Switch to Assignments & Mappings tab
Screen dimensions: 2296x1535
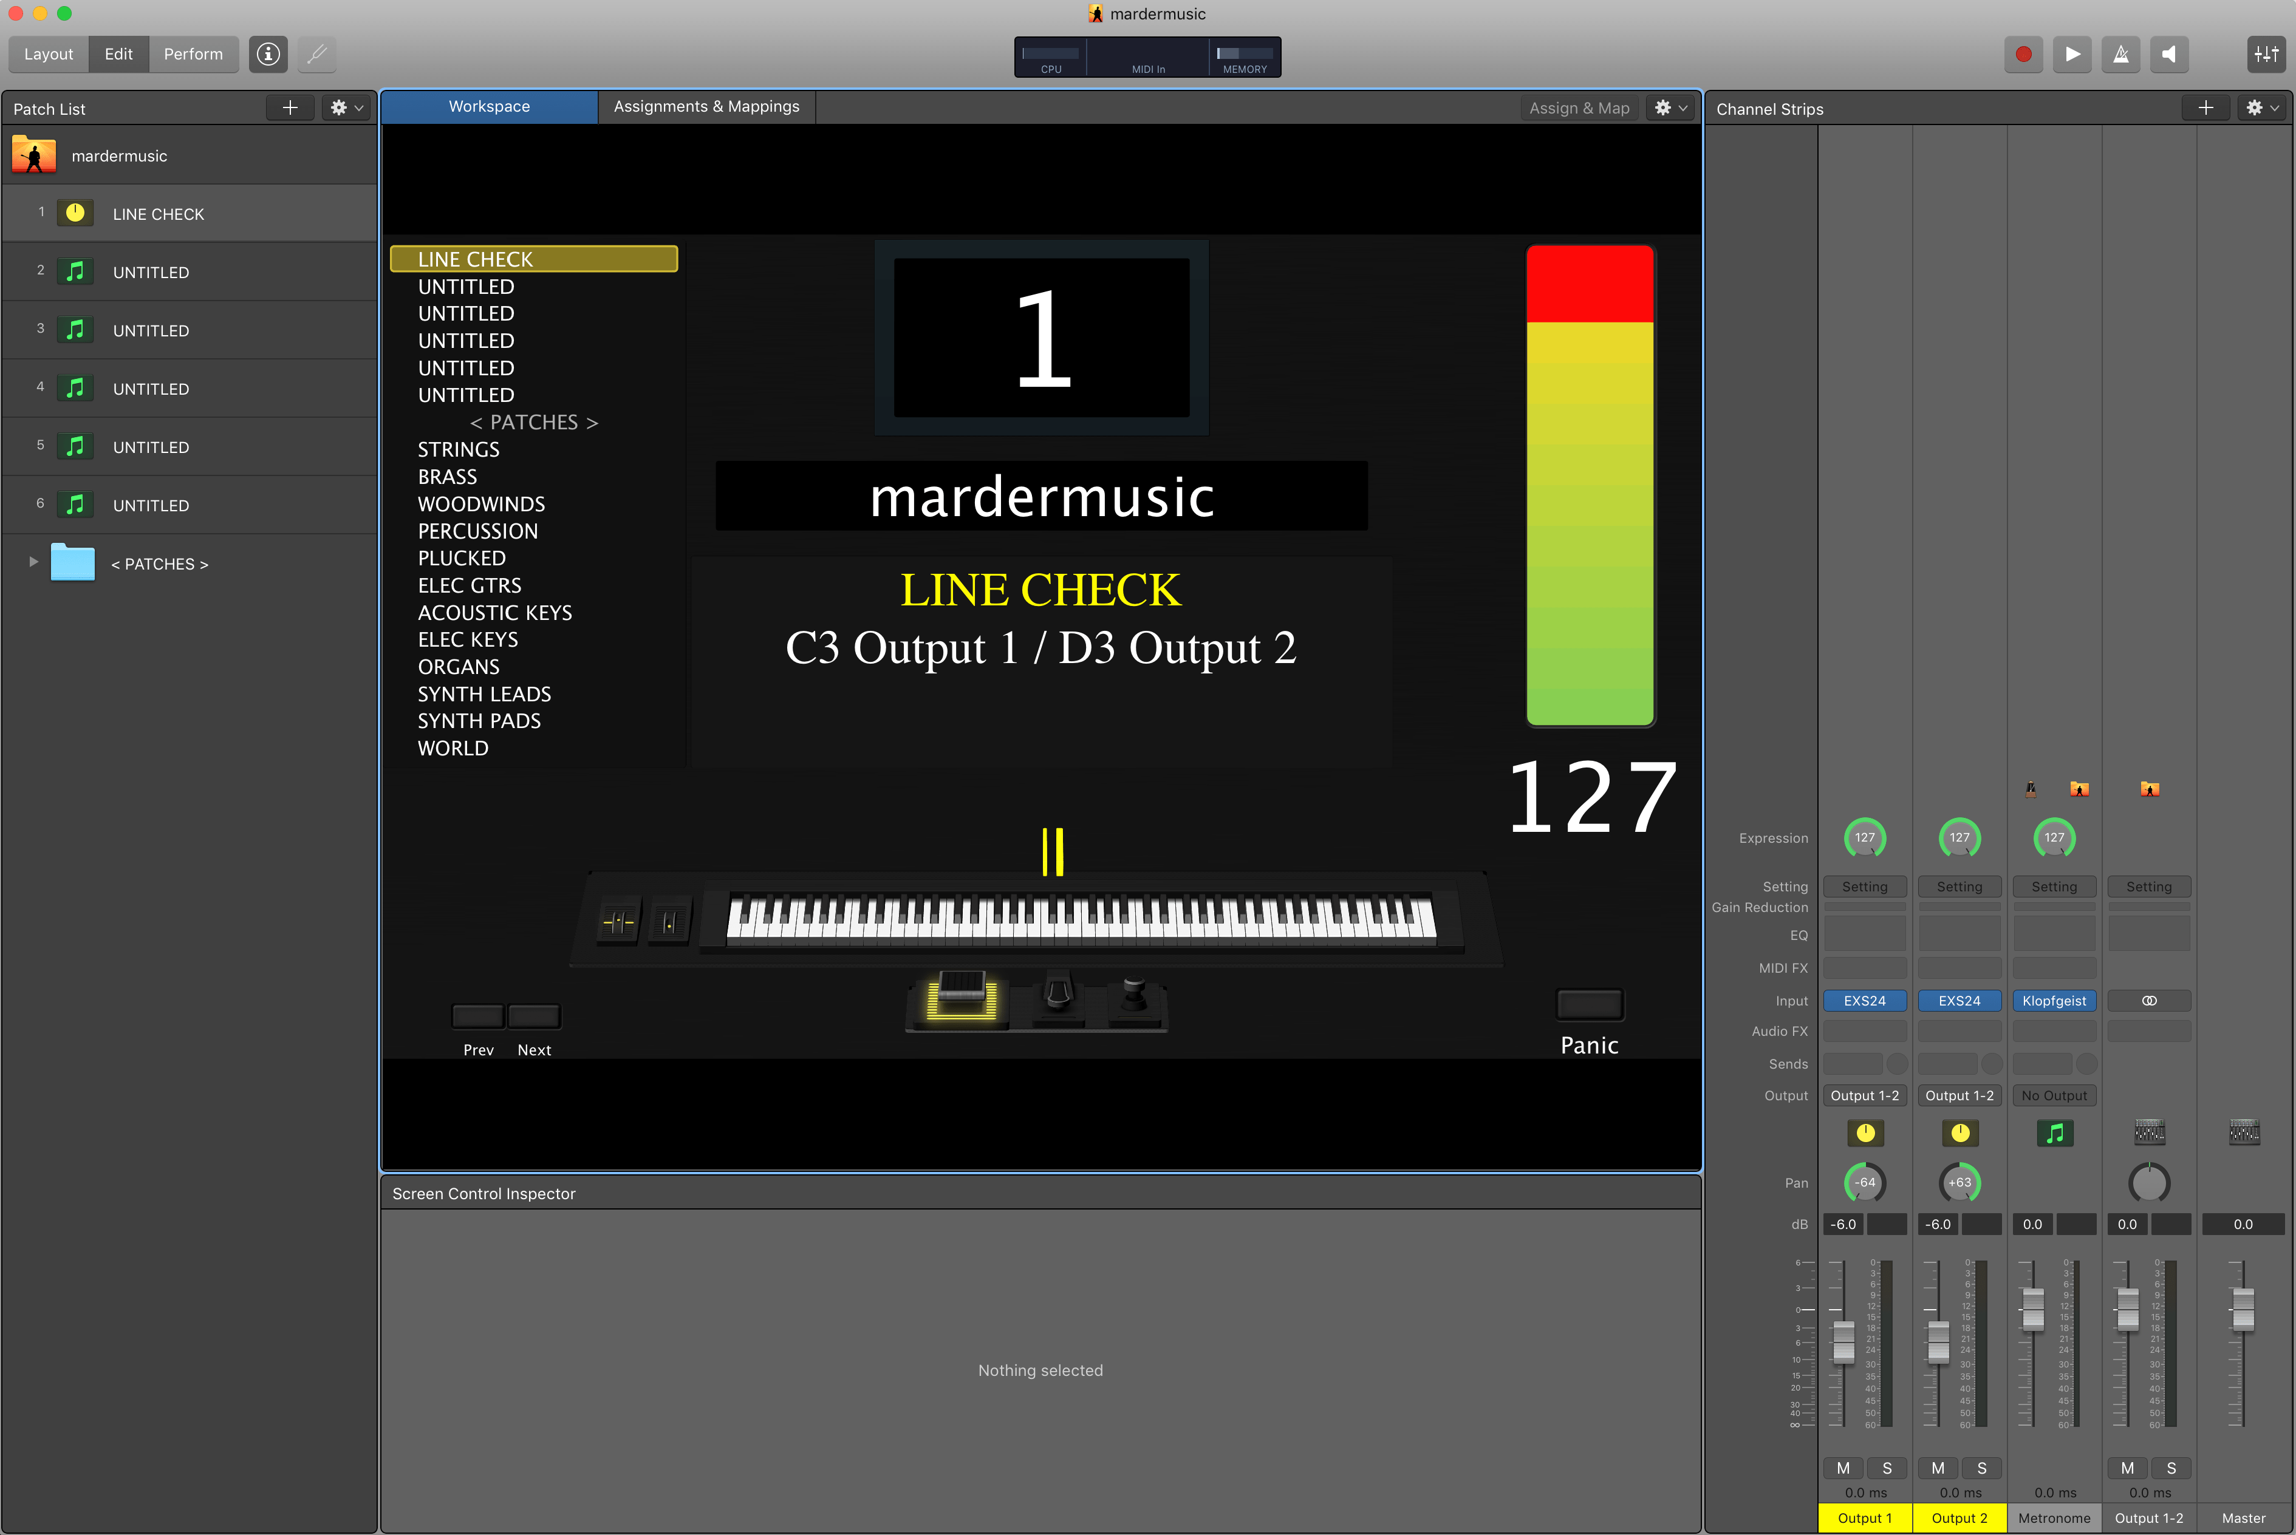pos(706,107)
